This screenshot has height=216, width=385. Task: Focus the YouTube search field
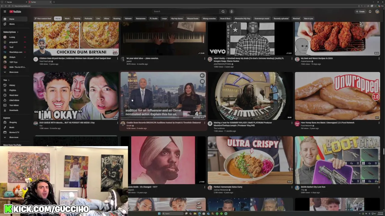tap(186, 11)
